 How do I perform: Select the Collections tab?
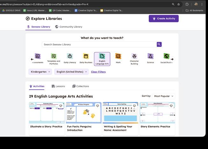click(x=81, y=86)
